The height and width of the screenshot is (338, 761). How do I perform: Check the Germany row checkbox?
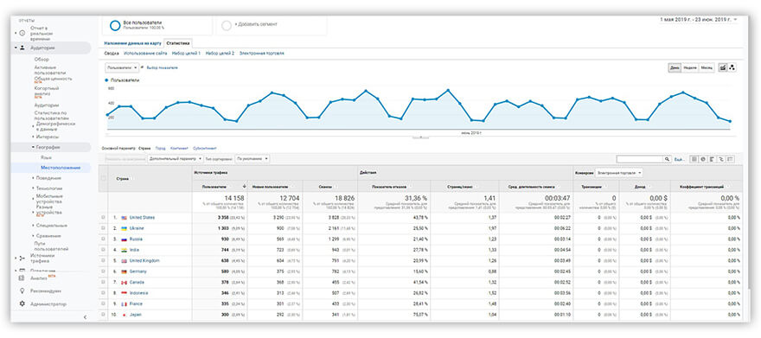(103, 271)
